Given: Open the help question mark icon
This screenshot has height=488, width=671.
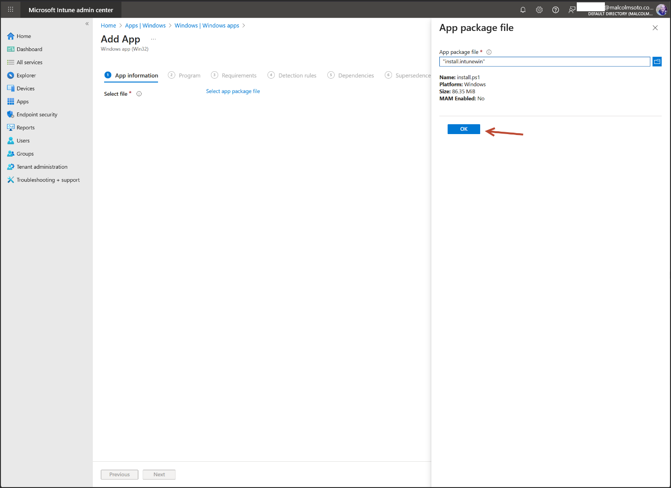Looking at the screenshot, I should tap(555, 9).
